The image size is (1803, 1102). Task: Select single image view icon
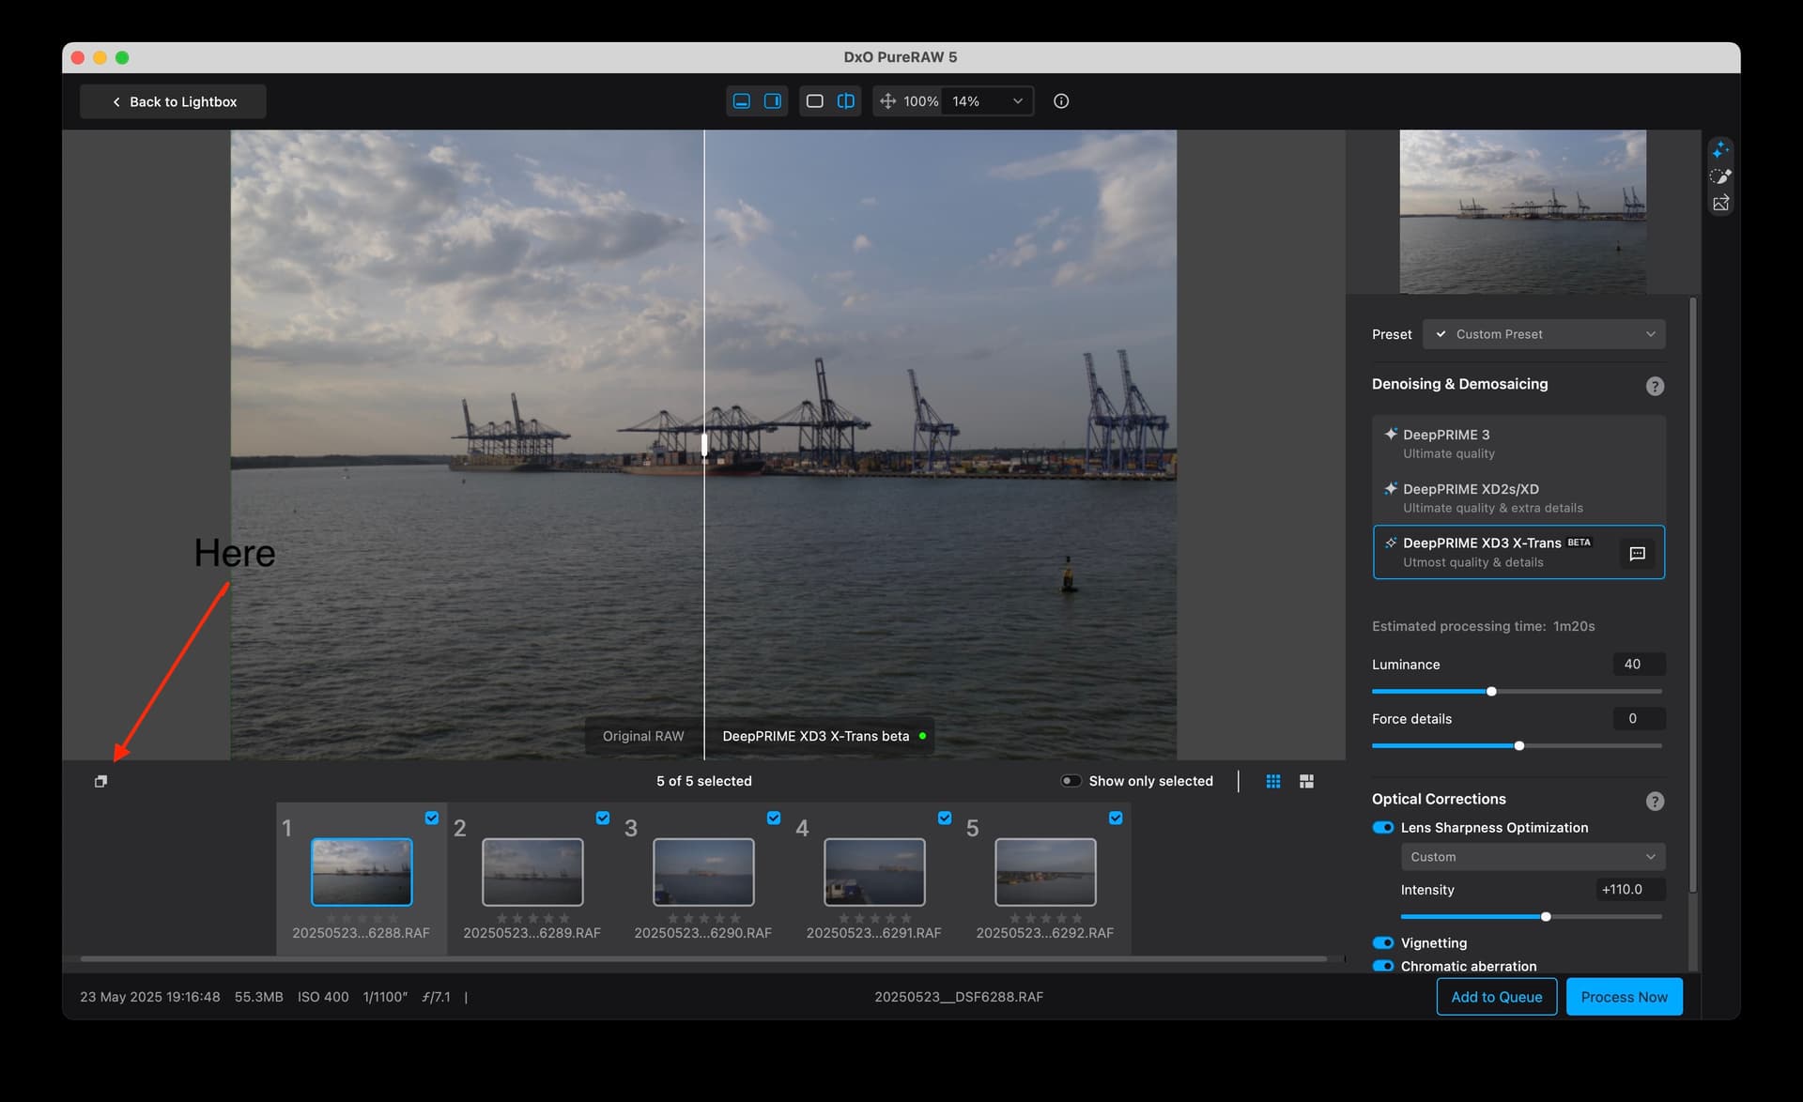pos(815,101)
